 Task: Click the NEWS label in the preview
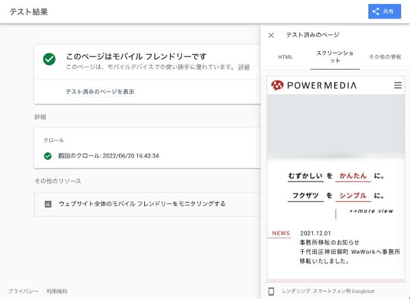pos(281,233)
